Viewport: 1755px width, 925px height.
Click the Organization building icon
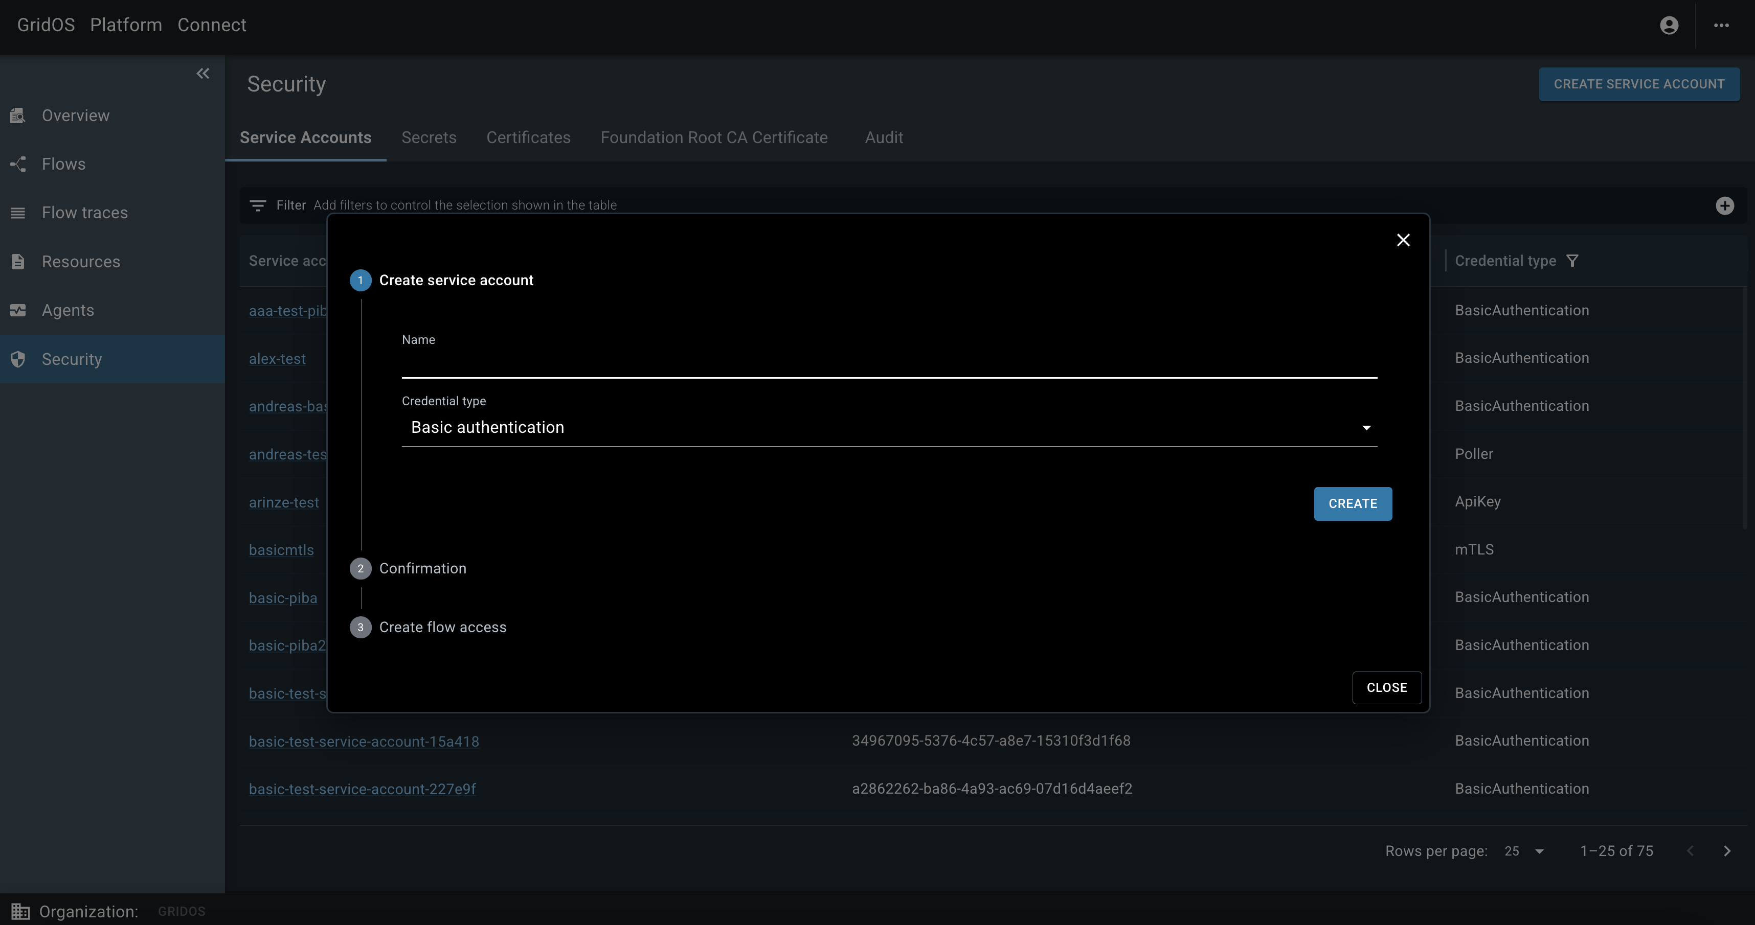(20, 911)
